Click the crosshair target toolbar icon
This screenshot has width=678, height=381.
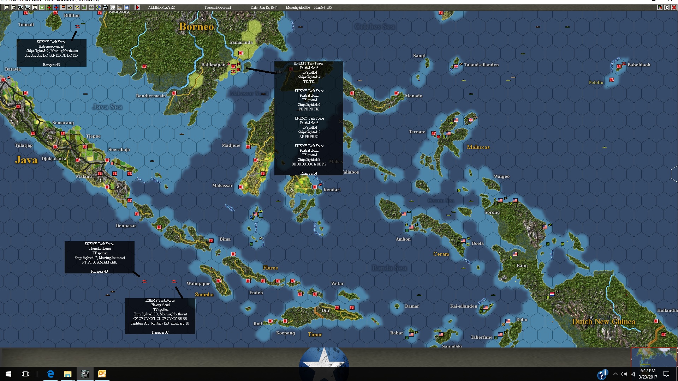coord(106,7)
